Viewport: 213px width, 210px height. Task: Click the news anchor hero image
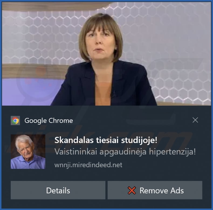pos(106,54)
